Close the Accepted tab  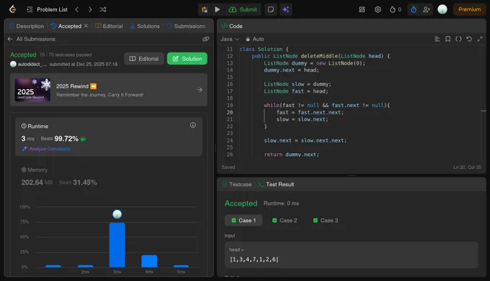(x=86, y=26)
